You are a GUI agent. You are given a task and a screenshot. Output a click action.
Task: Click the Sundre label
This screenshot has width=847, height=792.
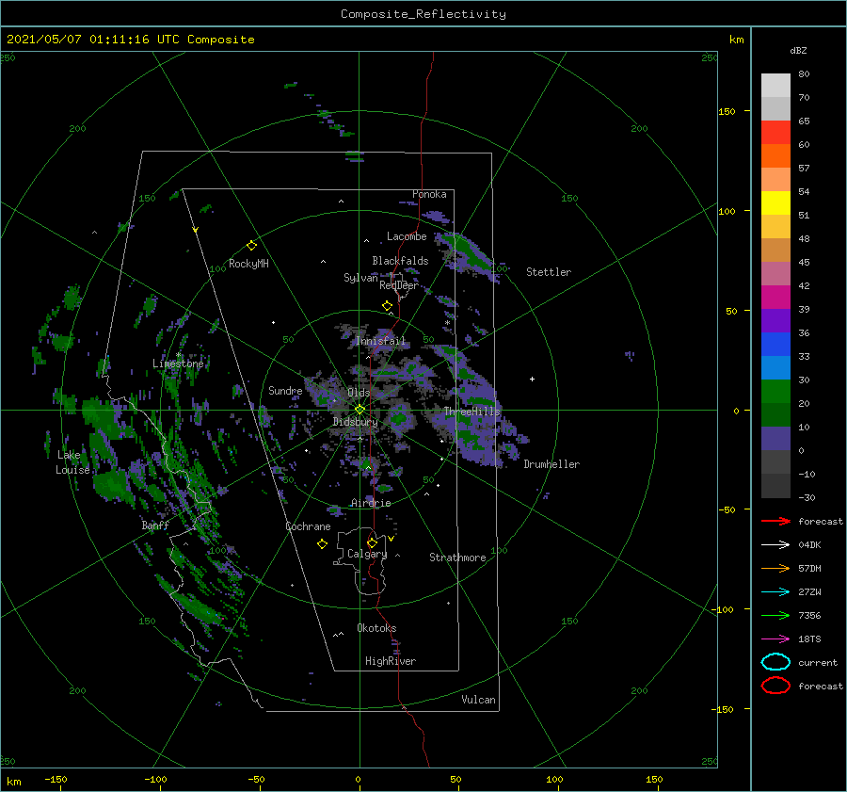pos(285,390)
